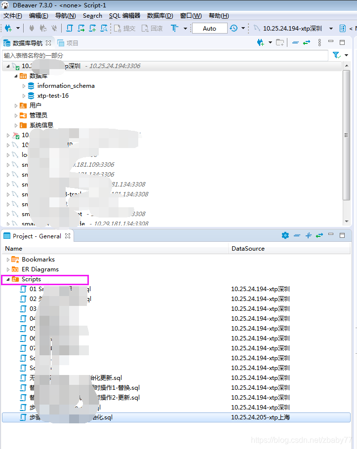Viewport: 357px width, 449px height.
Task: Click the New connection plug icon in main toolbar
Action: tap(8, 28)
